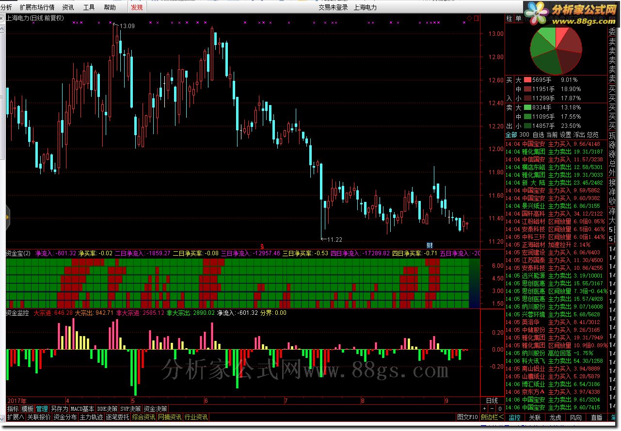Select row 景兴纸业 主力买入 6.86/3155

coord(556,206)
